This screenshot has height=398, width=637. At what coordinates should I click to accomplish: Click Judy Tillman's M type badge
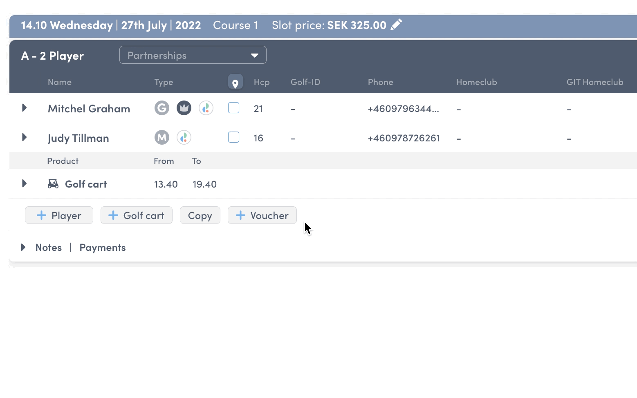tap(162, 137)
